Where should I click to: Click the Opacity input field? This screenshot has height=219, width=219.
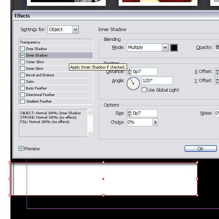coord(217,47)
